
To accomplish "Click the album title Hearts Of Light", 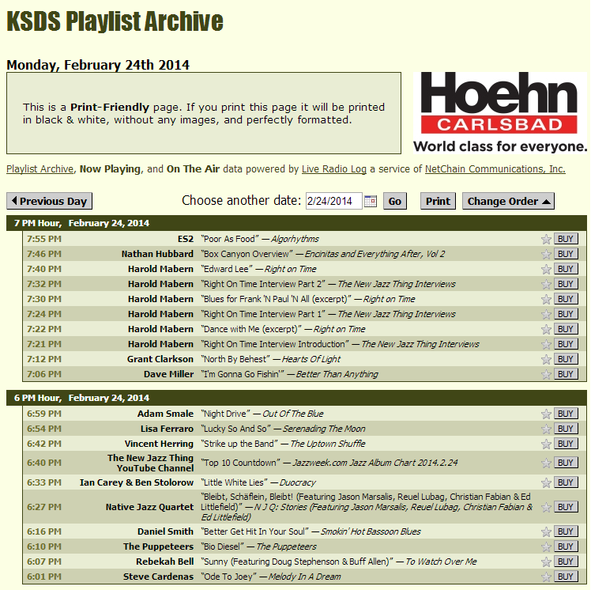I will [x=311, y=360].
